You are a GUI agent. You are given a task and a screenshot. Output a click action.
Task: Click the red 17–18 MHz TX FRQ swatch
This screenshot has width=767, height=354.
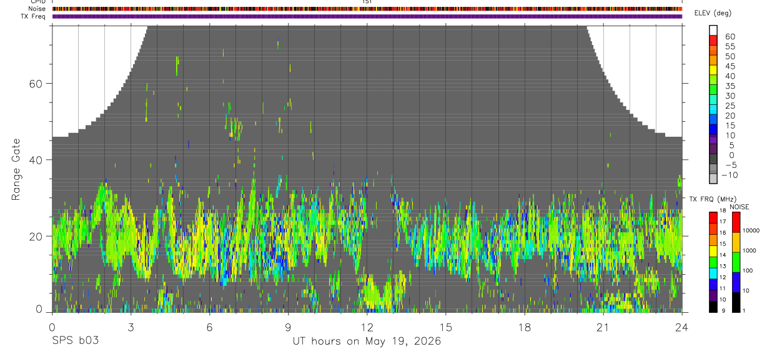[714, 217]
